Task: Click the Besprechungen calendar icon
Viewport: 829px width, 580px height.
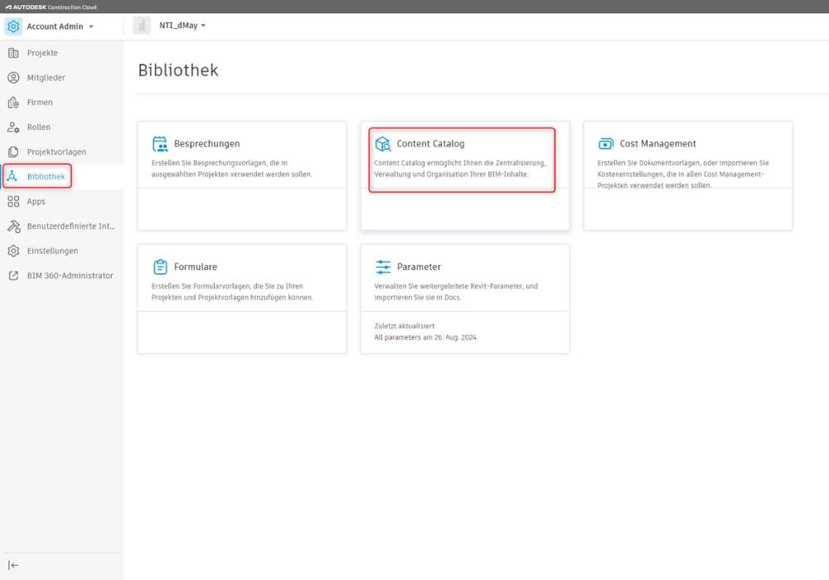Action: pos(160,144)
